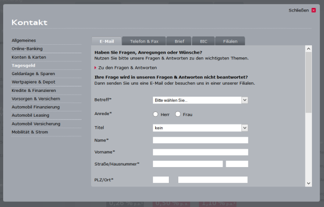Open Vorsorgen & Versichern category
This screenshot has width=324, height=207.
pos(36,99)
